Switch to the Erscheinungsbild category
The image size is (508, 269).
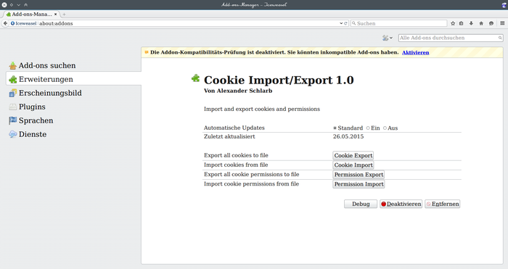click(x=73, y=93)
